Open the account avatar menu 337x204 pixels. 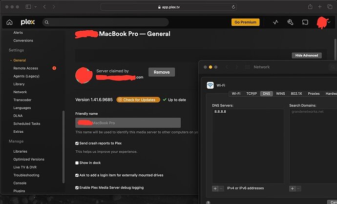[x=323, y=22]
